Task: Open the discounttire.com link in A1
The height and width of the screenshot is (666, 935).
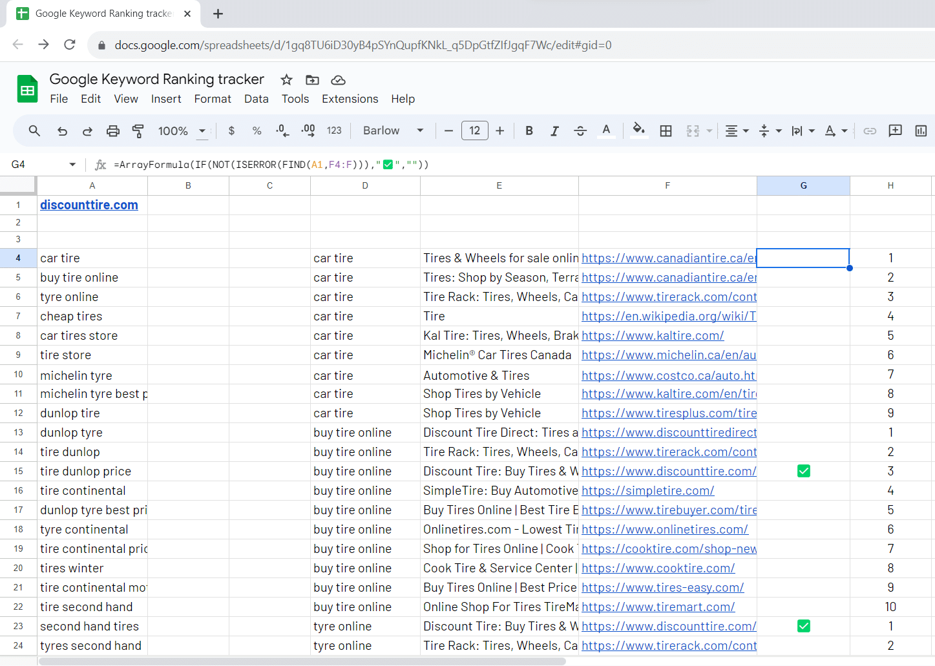Action: point(89,205)
